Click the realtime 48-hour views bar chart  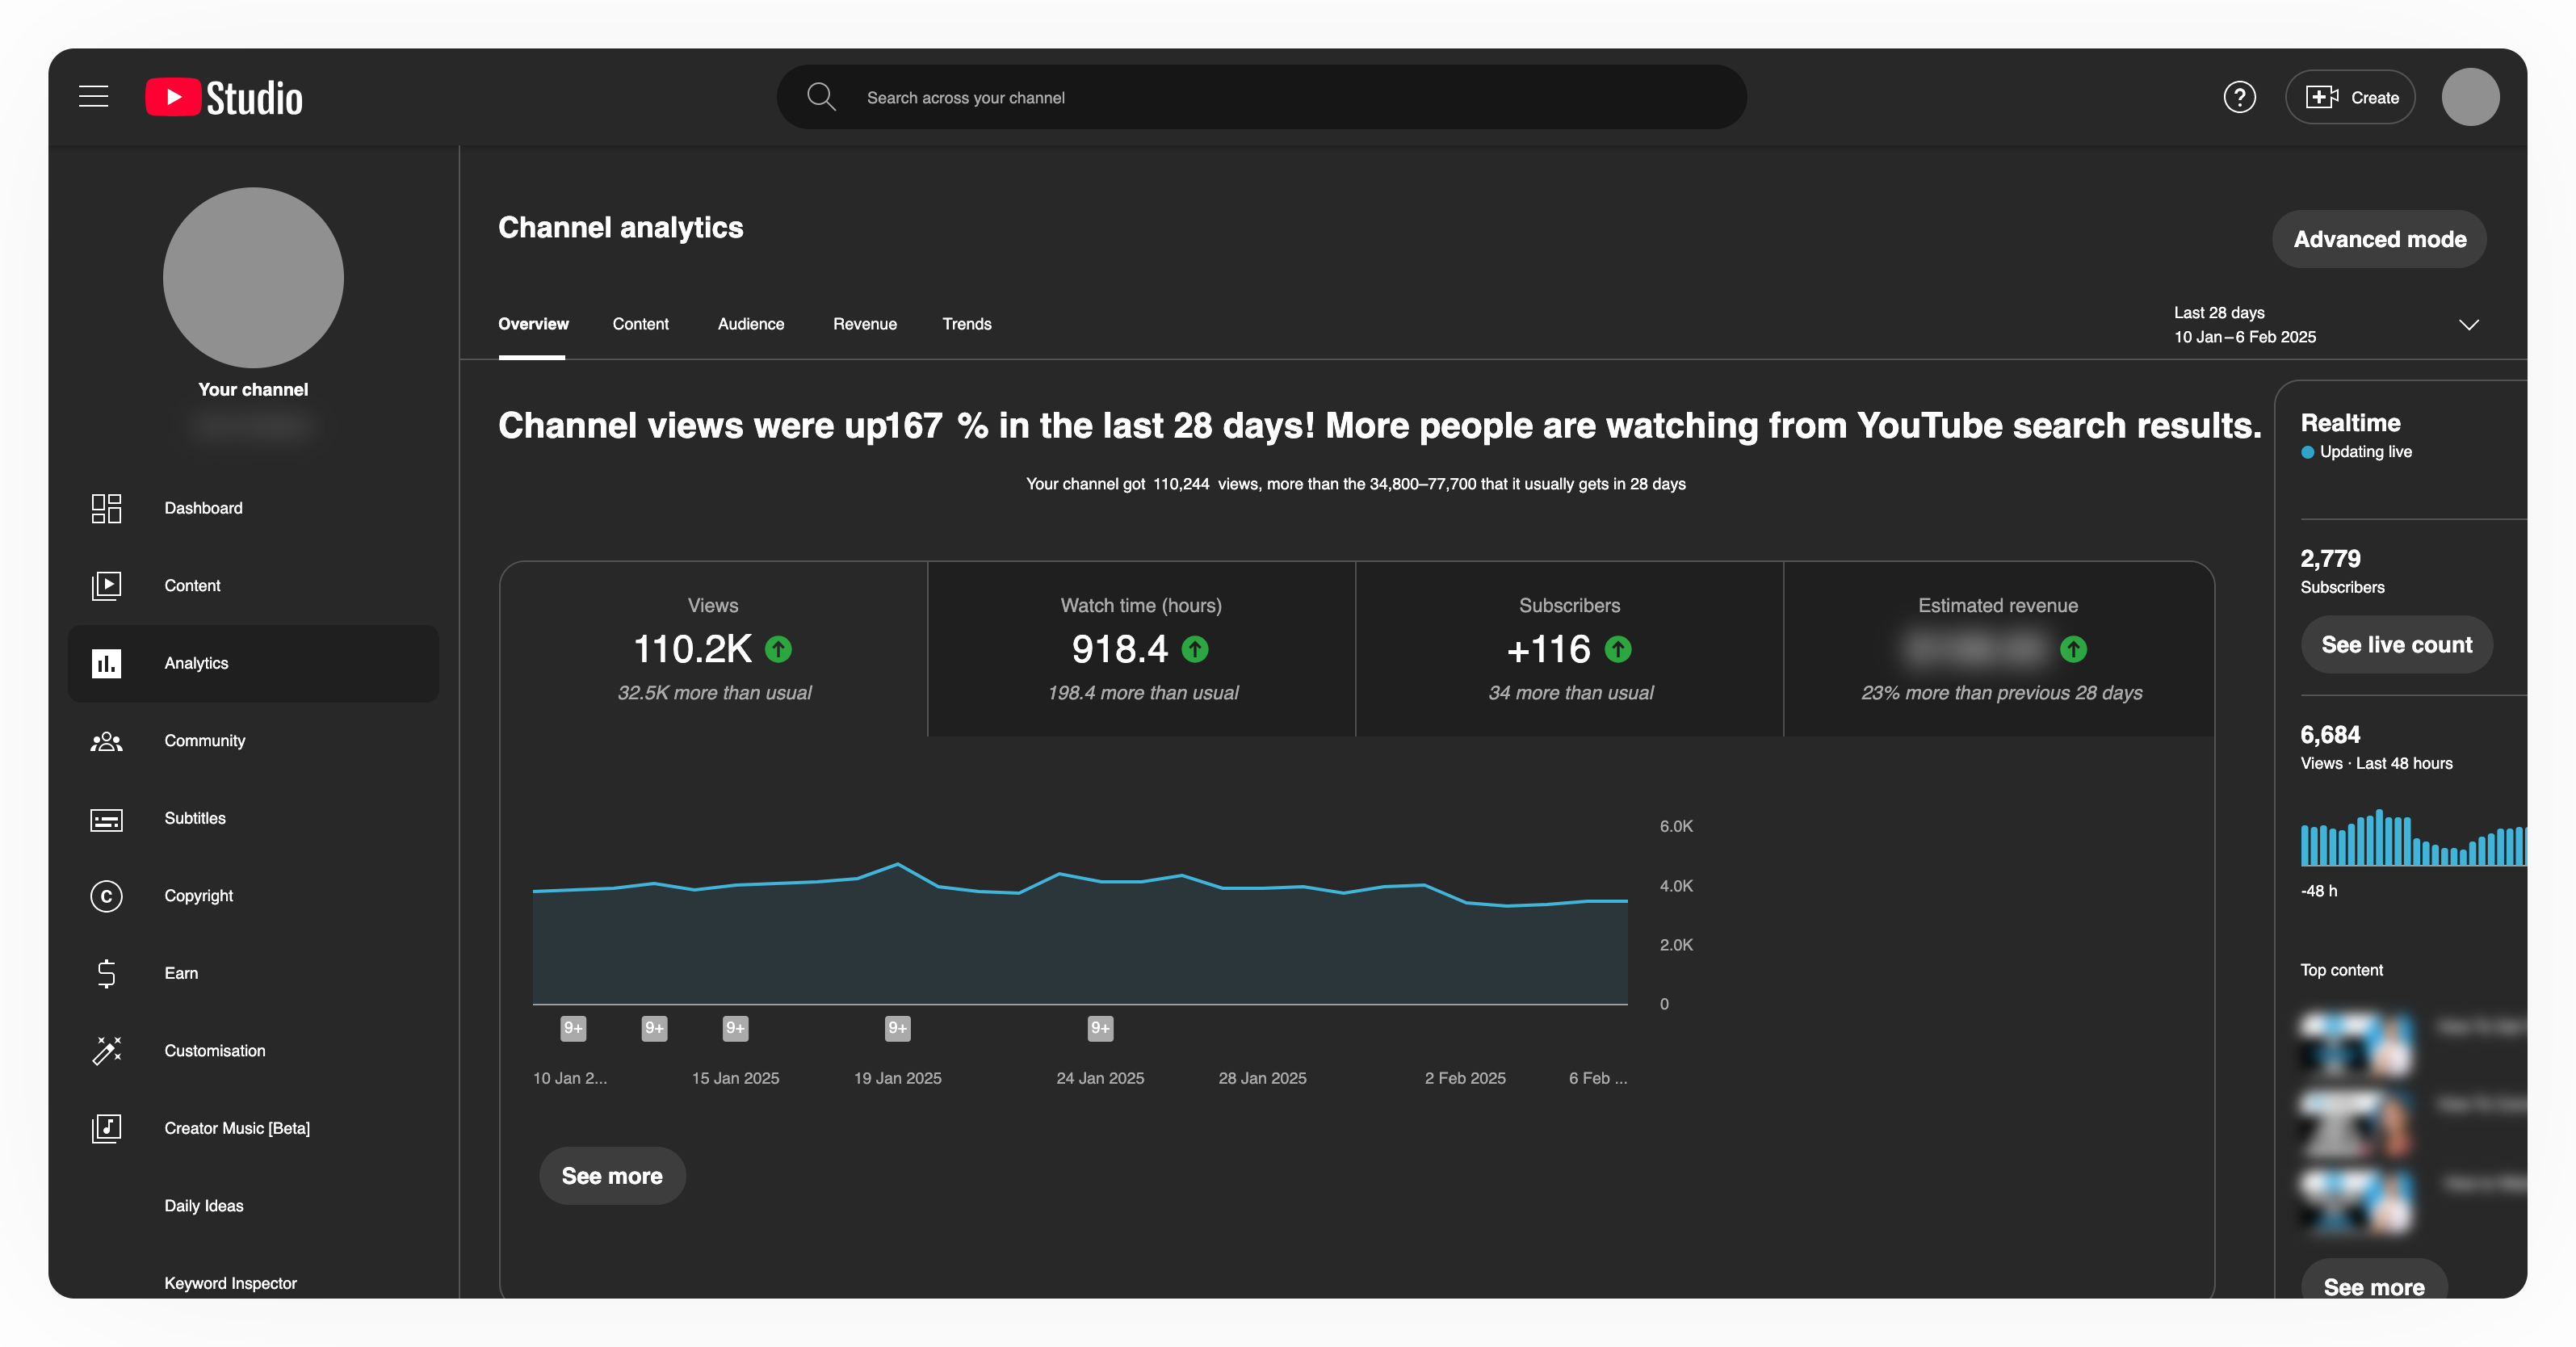(2413, 838)
